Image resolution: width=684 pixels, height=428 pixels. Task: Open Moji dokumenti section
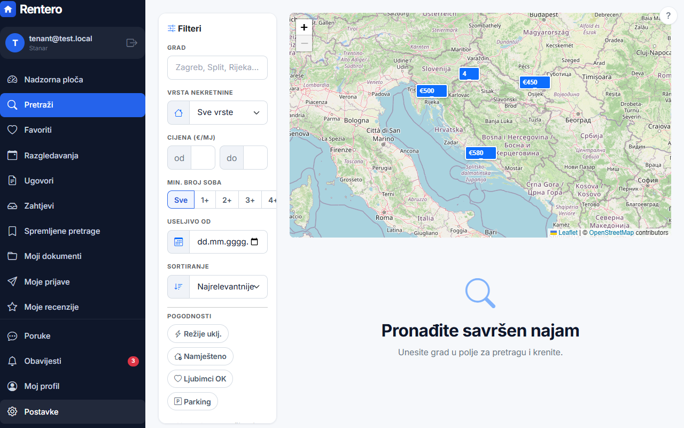[x=73, y=256]
